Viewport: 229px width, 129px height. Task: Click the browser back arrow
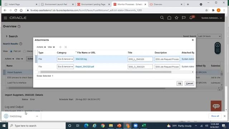[x=5, y=10]
